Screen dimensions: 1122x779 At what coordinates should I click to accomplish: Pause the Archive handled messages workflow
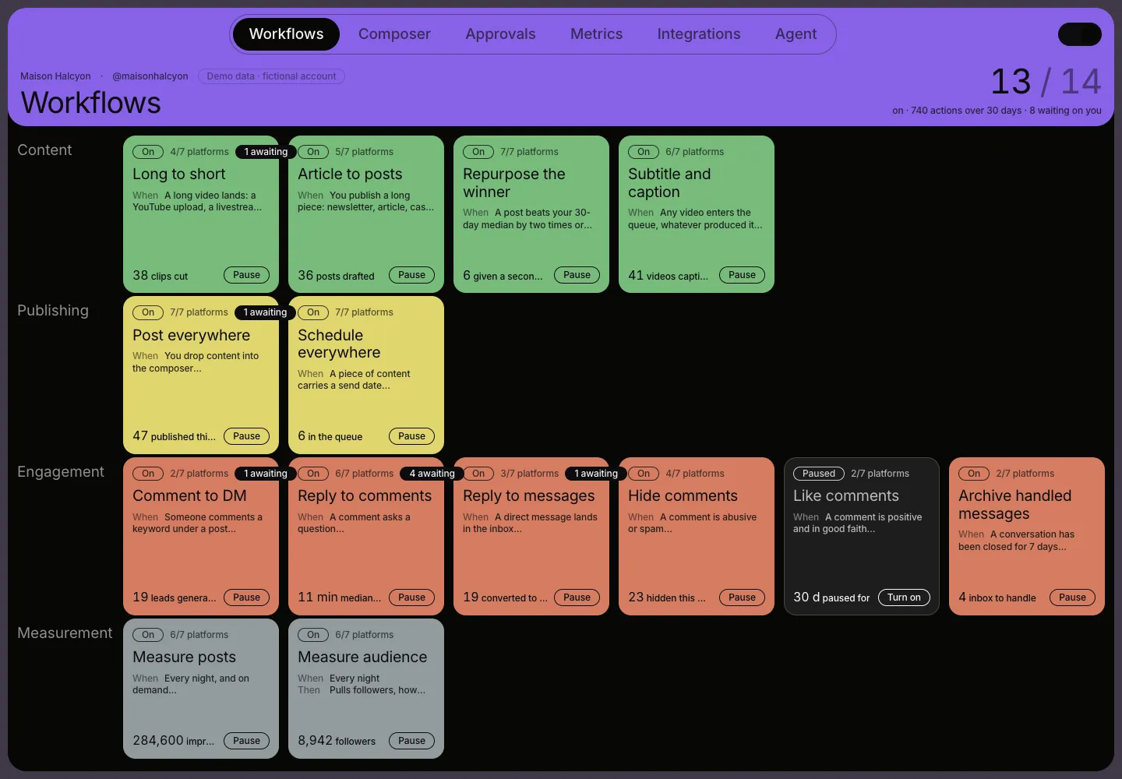[x=1072, y=597]
